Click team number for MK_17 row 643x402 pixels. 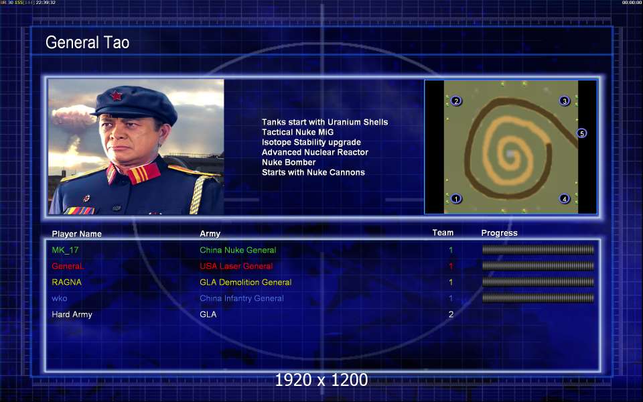coord(451,250)
